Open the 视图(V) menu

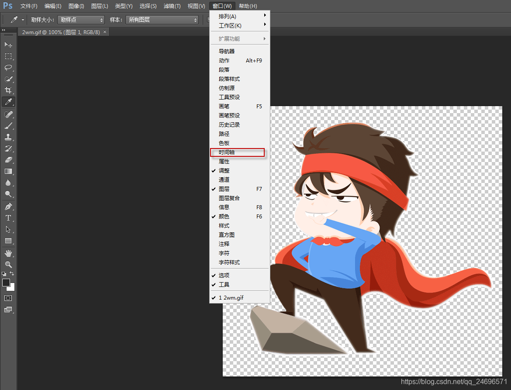point(196,6)
